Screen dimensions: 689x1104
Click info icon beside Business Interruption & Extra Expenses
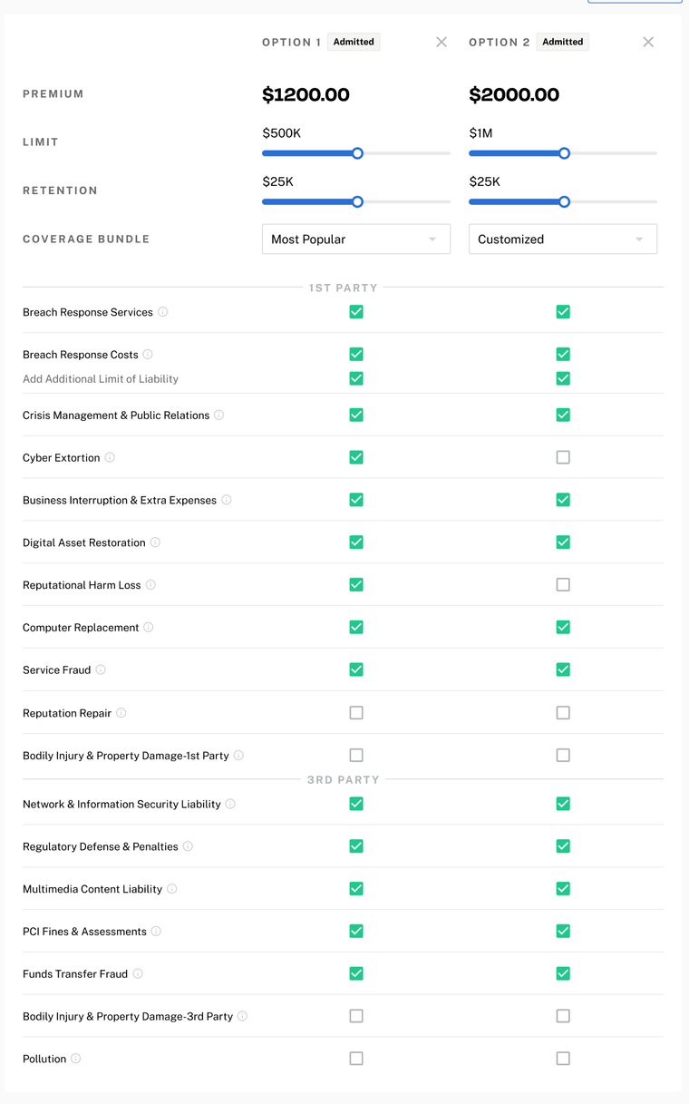point(227,500)
